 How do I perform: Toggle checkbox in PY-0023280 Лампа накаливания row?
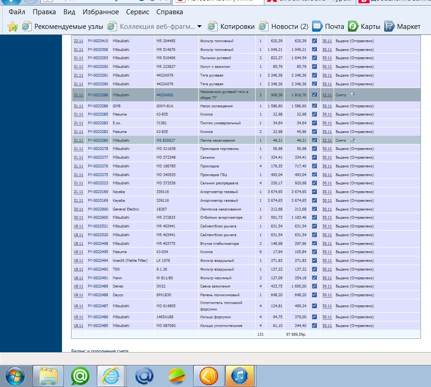coord(314,140)
